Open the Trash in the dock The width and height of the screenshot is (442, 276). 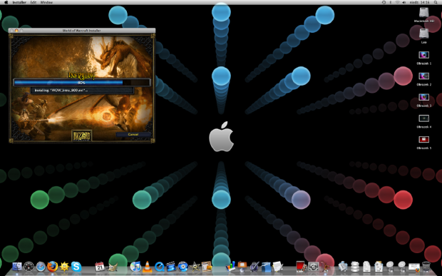coord(426,267)
